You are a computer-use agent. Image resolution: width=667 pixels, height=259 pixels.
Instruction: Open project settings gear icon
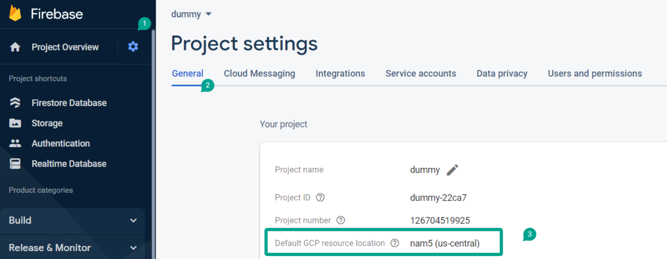pos(133,47)
